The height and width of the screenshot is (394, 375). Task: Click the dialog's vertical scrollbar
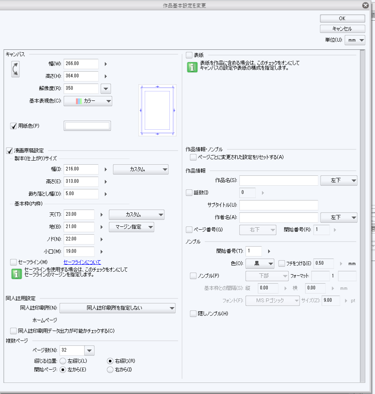(x=362, y=216)
